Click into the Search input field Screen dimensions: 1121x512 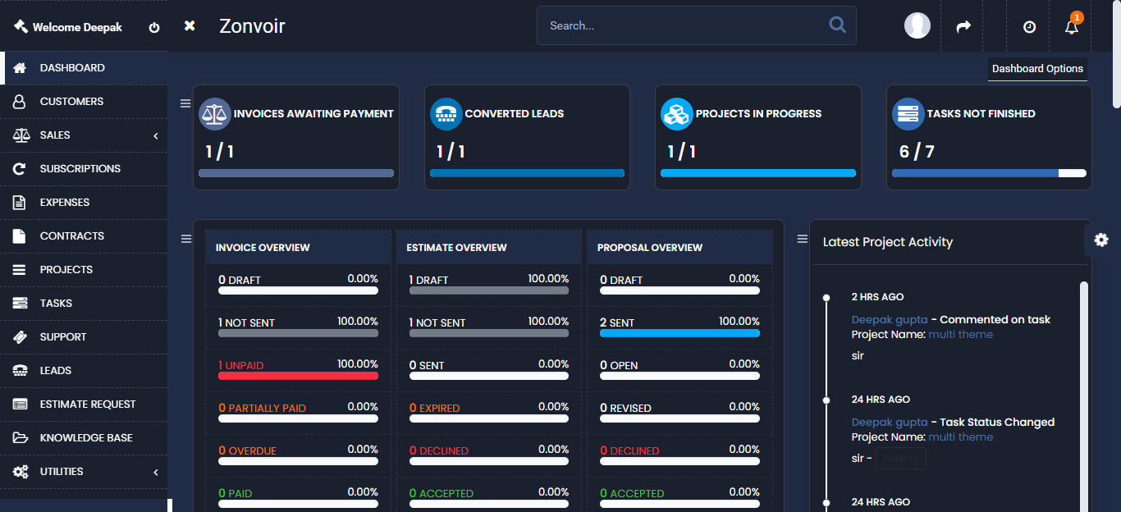point(681,26)
